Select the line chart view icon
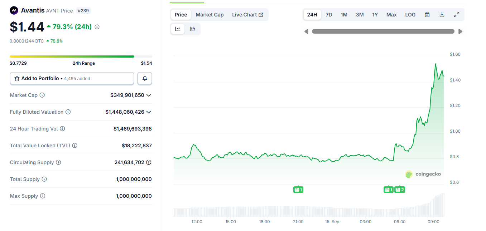The image size is (486, 231). pyautogui.click(x=178, y=29)
